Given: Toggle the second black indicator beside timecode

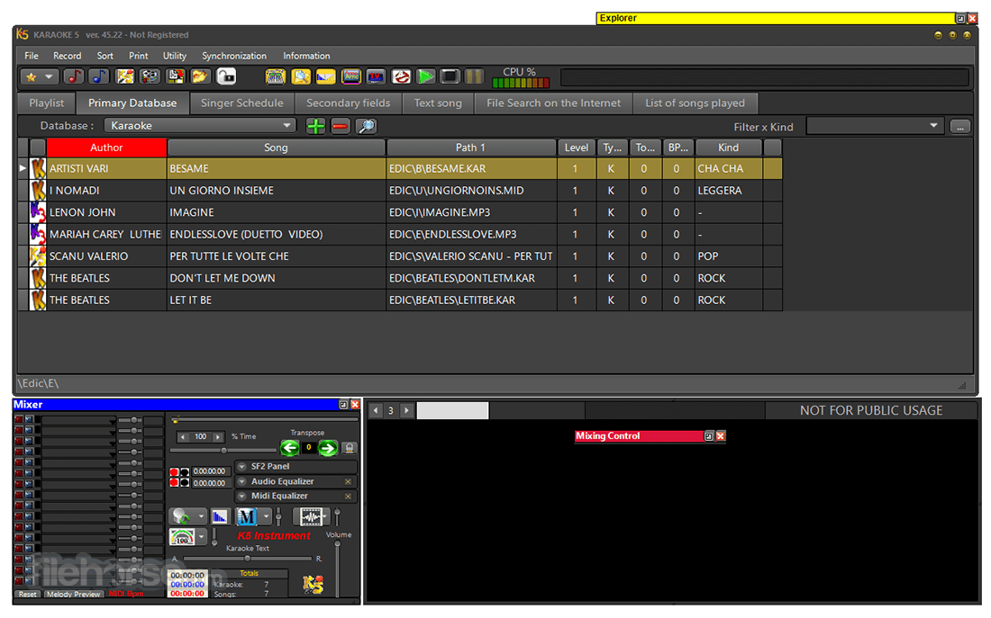Looking at the screenshot, I should (185, 483).
